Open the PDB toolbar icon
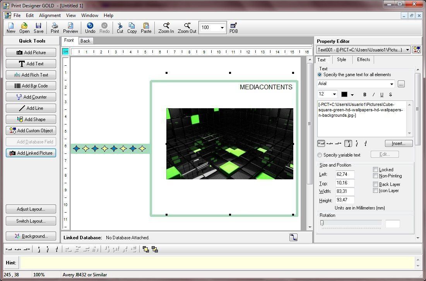Screen dimensions: 426x281 point(233,27)
